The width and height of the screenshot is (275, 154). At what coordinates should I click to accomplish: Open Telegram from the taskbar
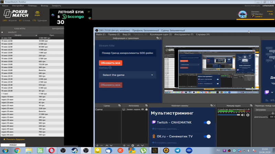(x=177, y=150)
